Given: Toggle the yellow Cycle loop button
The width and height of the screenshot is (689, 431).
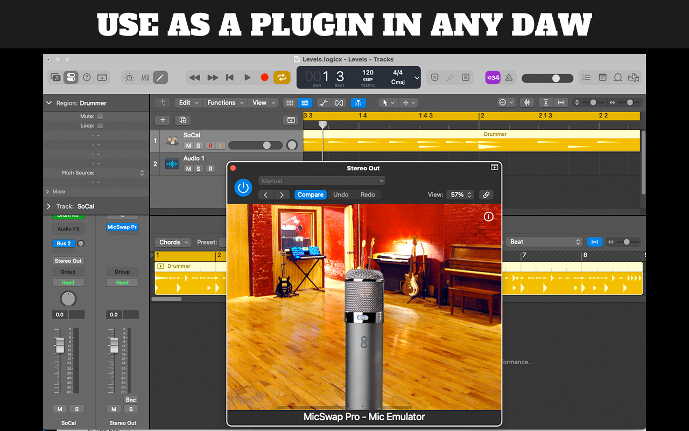Looking at the screenshot, I should click(x=282, y=78).
